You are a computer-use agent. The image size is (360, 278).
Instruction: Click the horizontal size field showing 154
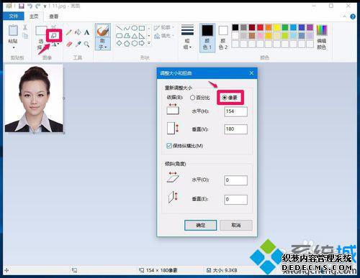click(235, 111)
